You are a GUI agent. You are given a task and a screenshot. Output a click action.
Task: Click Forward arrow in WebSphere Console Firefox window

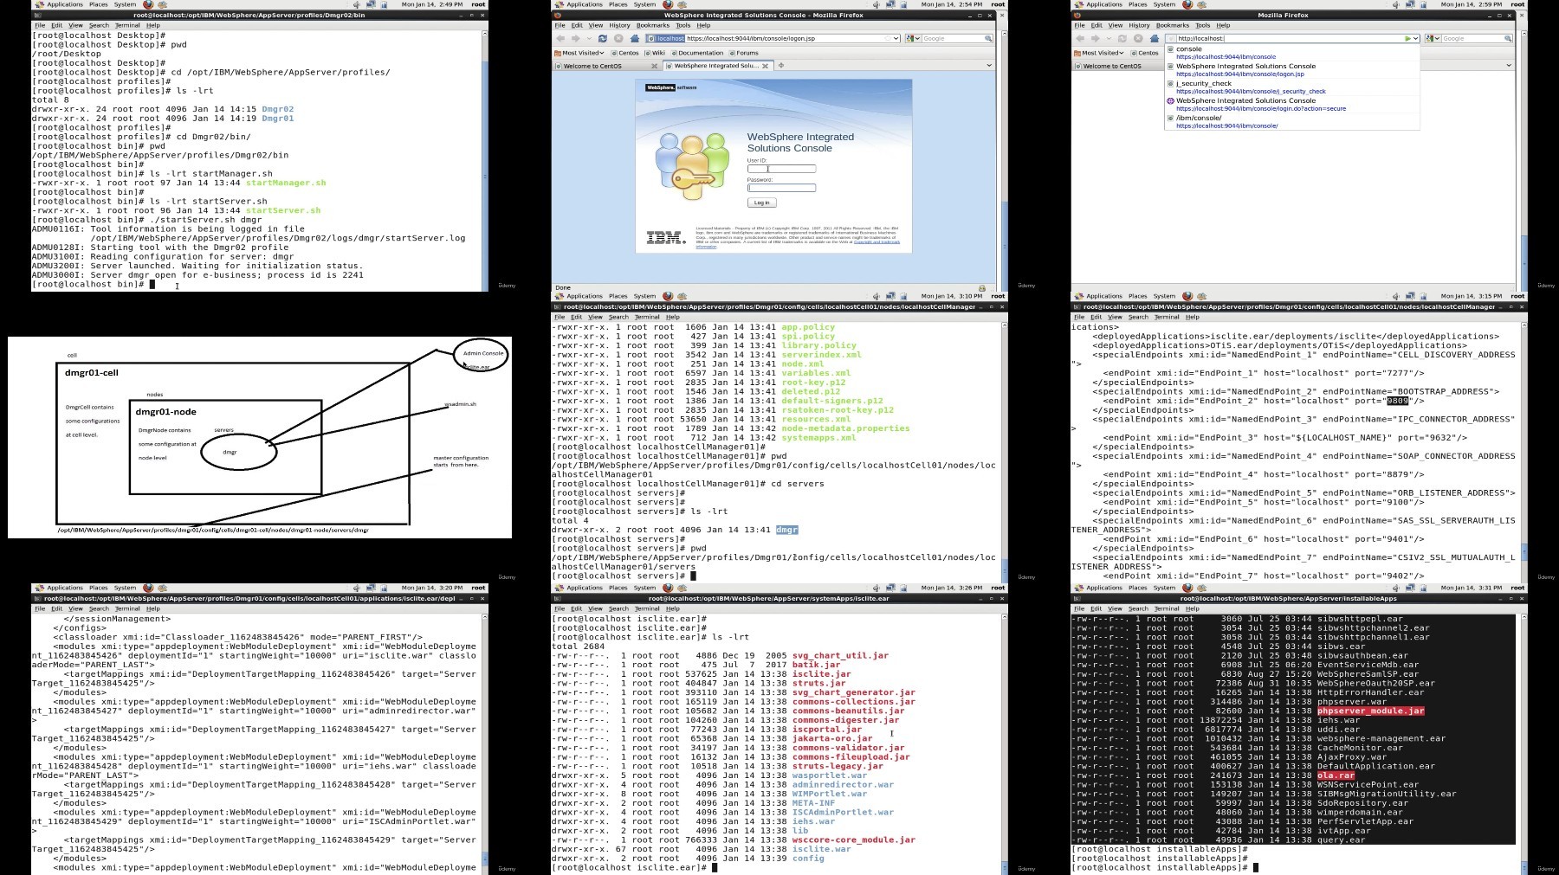click(x=577, y=38)
